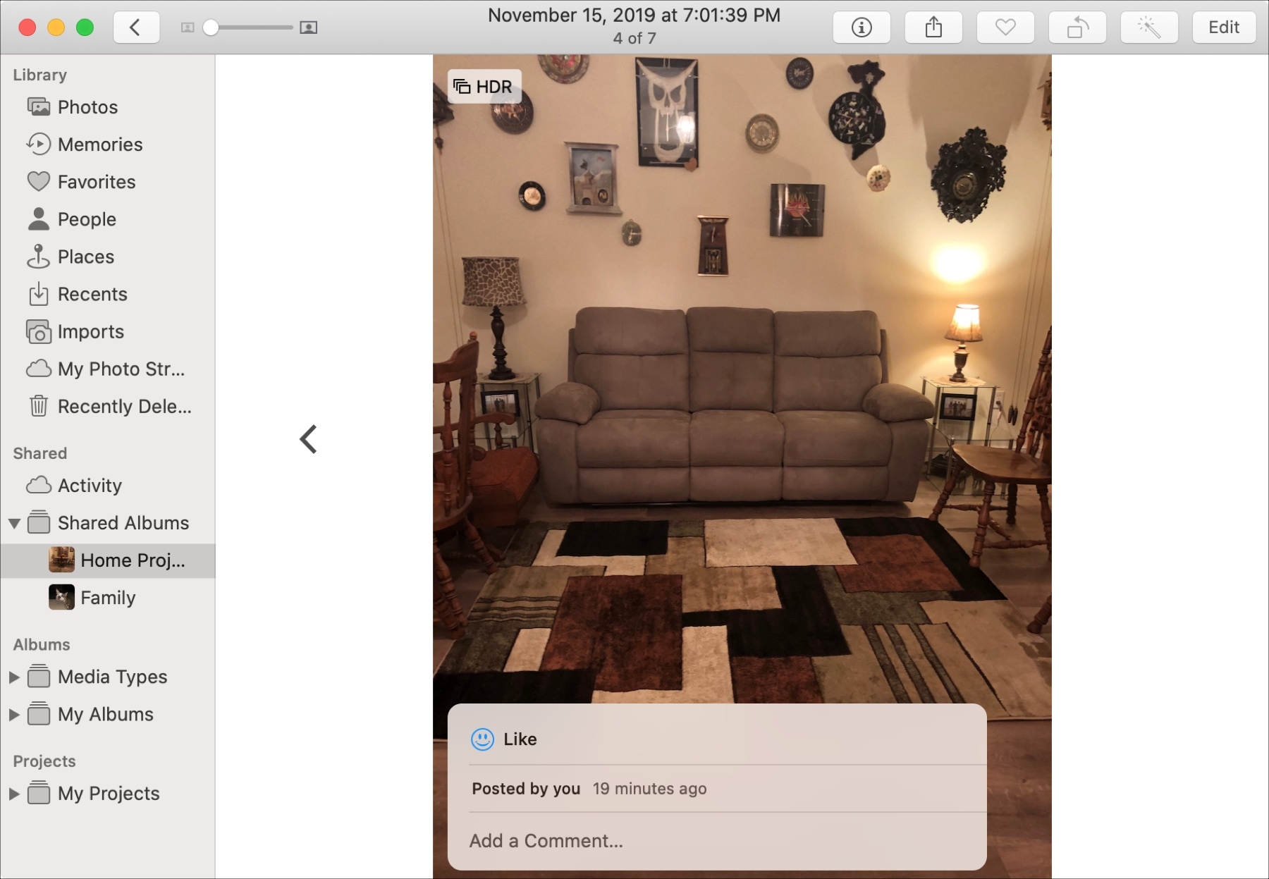Select the Home Projects shared album
This screenshot has height=879, width=1269.
click(x=108, y=560)
